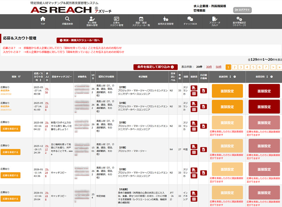Show 30件 per page
The width and height of the screenshot is (282, 207).
(209, 67)
